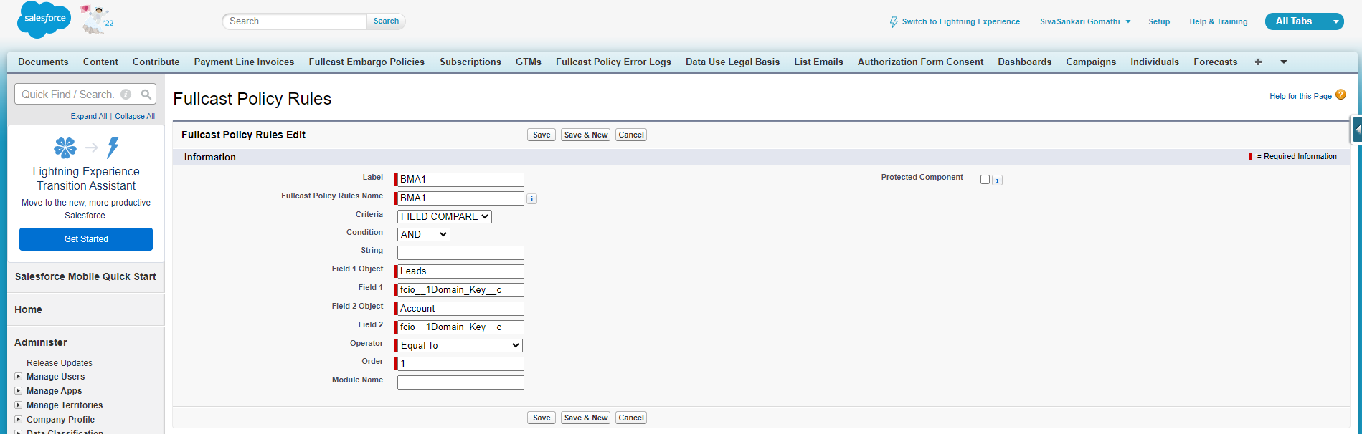Click the lightning icon beside Switch to Lightning Experience
Screen dimensions: 1362x434
click(x=894, y=22)
